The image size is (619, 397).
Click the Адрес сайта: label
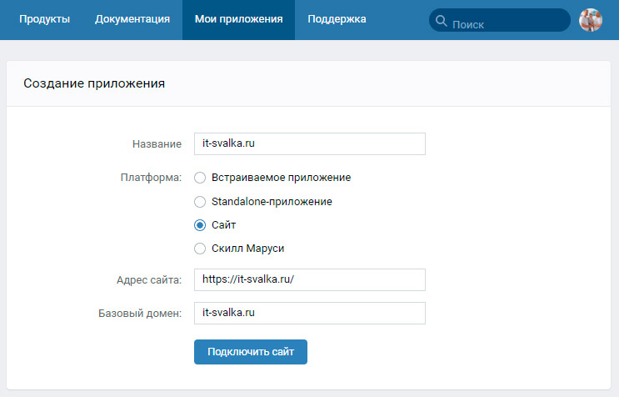[x=149, y=280]
